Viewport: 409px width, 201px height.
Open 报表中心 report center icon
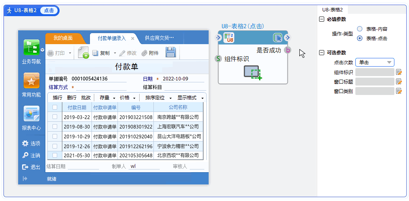click(x=31, y=114)
